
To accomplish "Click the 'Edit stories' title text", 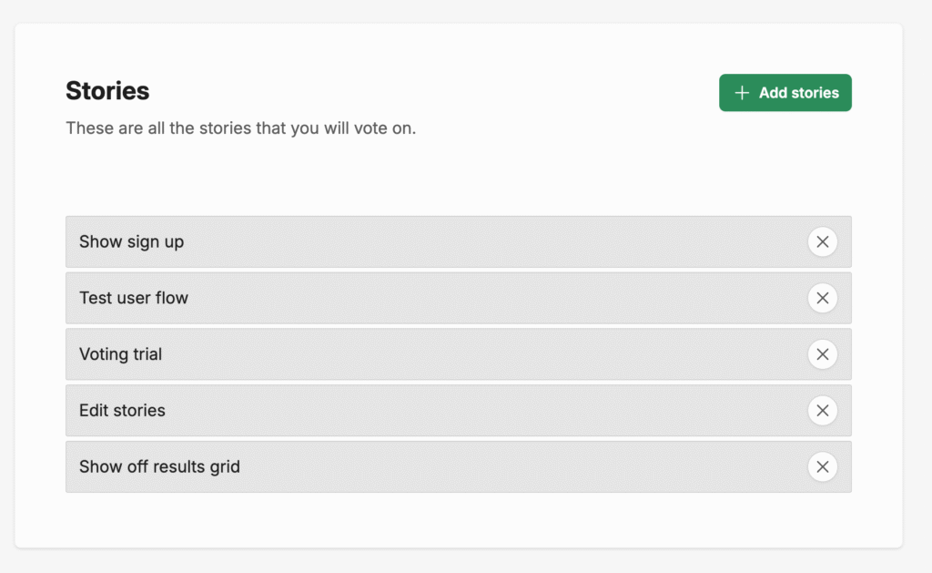I will [122, 411].
